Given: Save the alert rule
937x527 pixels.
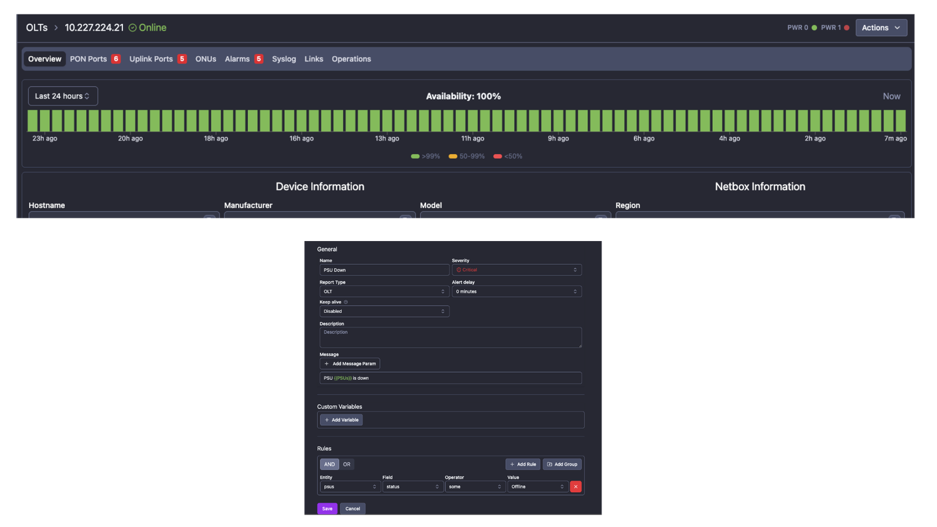Looking at the screenshot, I should pyautogui.click(x=327, y=508).
